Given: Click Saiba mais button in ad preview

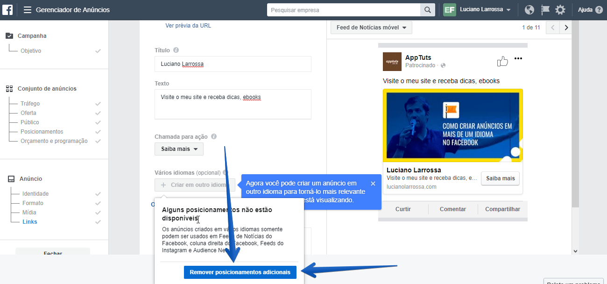Looking at the screenshot, I should coord(501,178).
